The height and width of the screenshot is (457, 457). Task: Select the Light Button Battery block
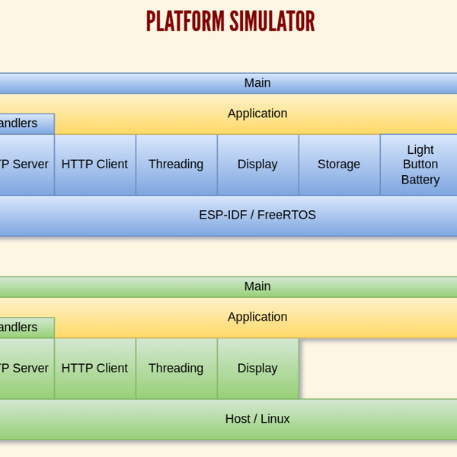point(419,165)
